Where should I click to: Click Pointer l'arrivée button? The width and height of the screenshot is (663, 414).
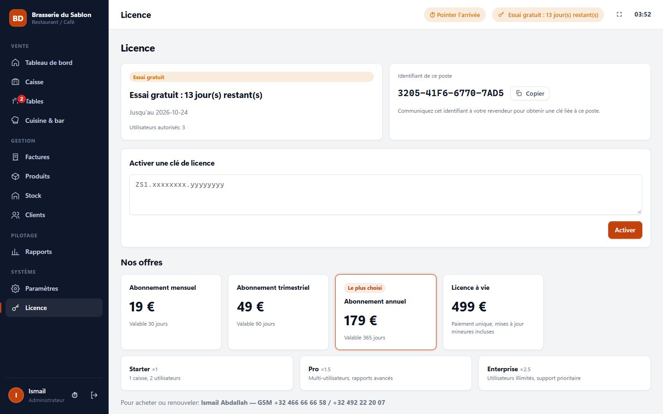(455, 15)
